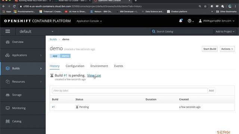Click the Monitoring sidebar icon
This screenshot has width=239, height=134.
7,108
